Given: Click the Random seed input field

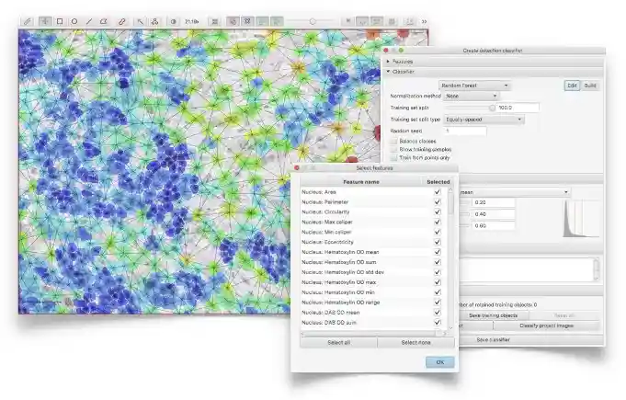Looking at the screenshot, I should tap(472, 131).
